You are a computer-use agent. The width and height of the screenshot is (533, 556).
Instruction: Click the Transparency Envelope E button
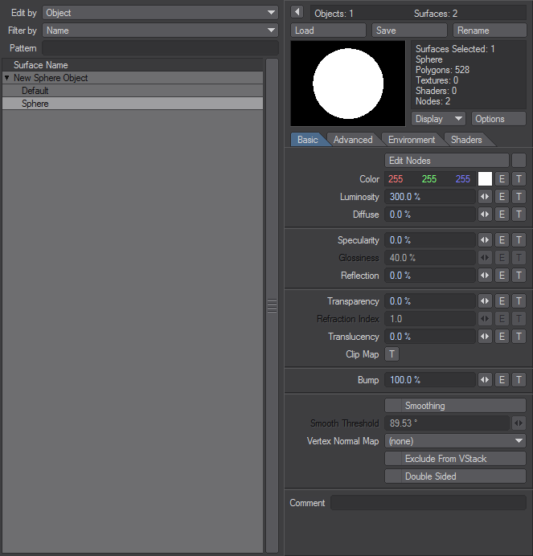click(x=502, y=301)
